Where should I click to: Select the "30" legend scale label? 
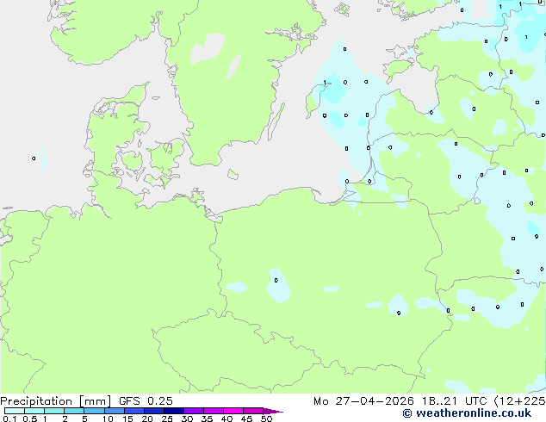[x=187, y=419]
